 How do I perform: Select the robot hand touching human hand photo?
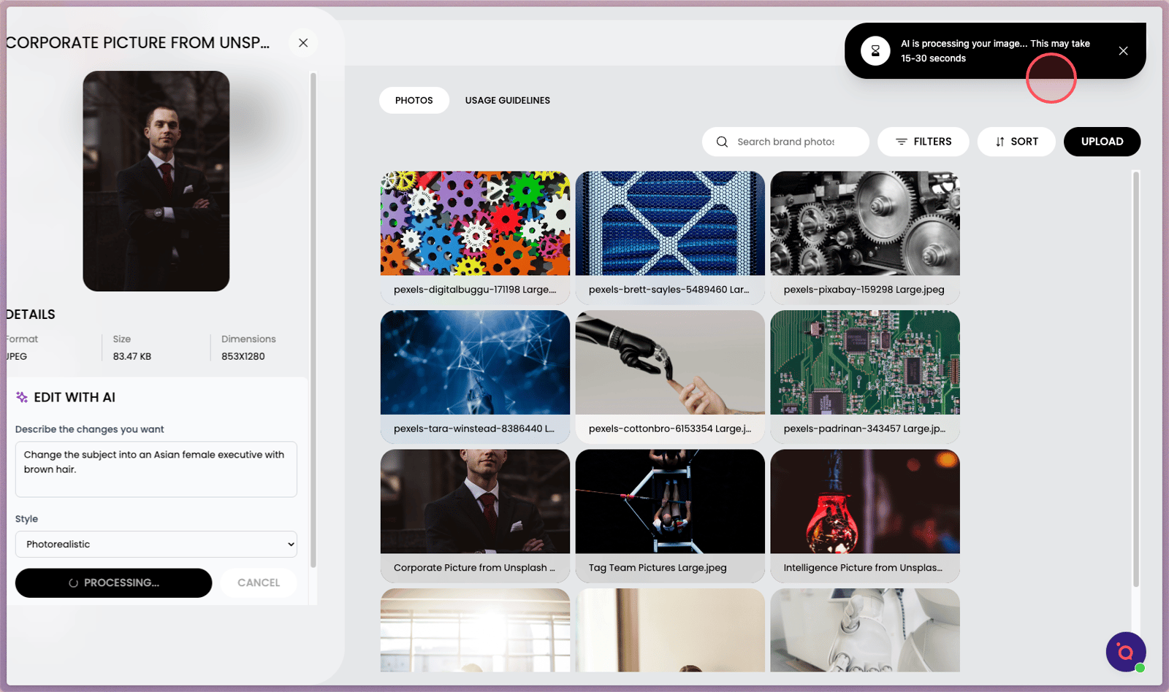669,363
